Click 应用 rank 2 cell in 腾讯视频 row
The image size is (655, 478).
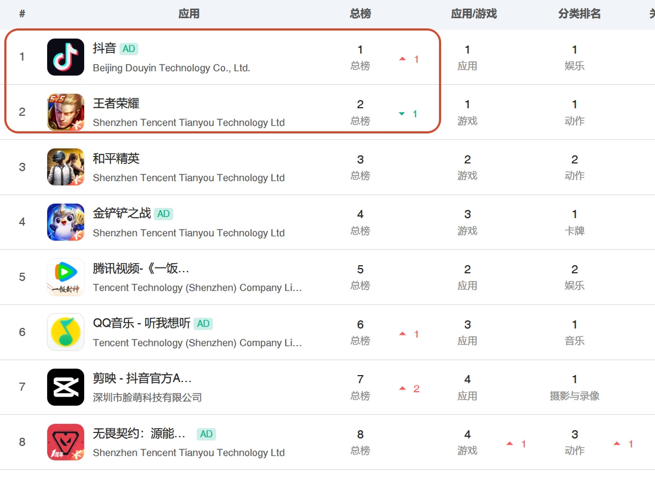coord(467,278)
